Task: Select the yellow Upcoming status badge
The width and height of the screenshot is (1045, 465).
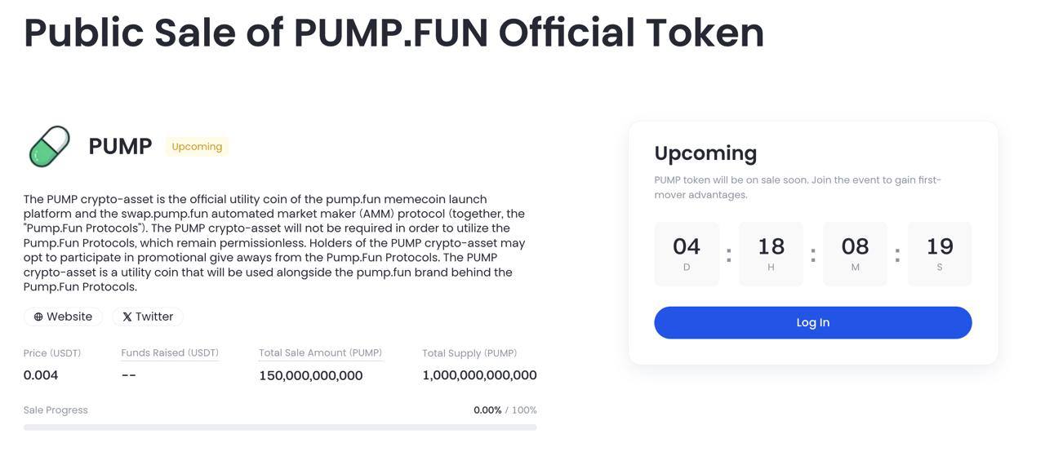Action: 197,147
